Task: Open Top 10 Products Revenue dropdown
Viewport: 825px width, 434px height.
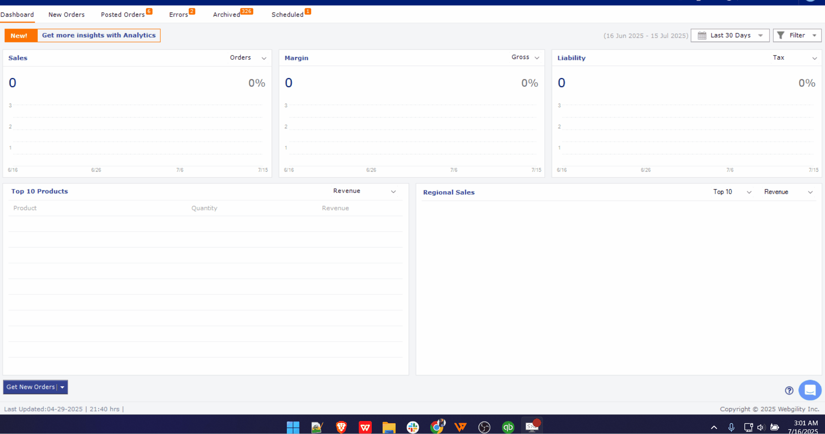Action: click(393, 192)
